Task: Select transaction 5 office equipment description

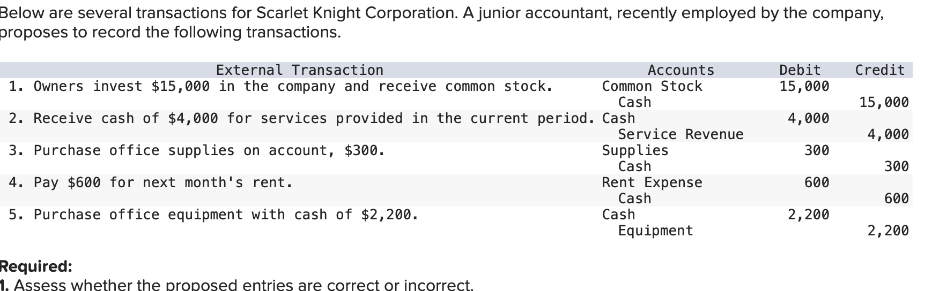Action: coord(213,215)
